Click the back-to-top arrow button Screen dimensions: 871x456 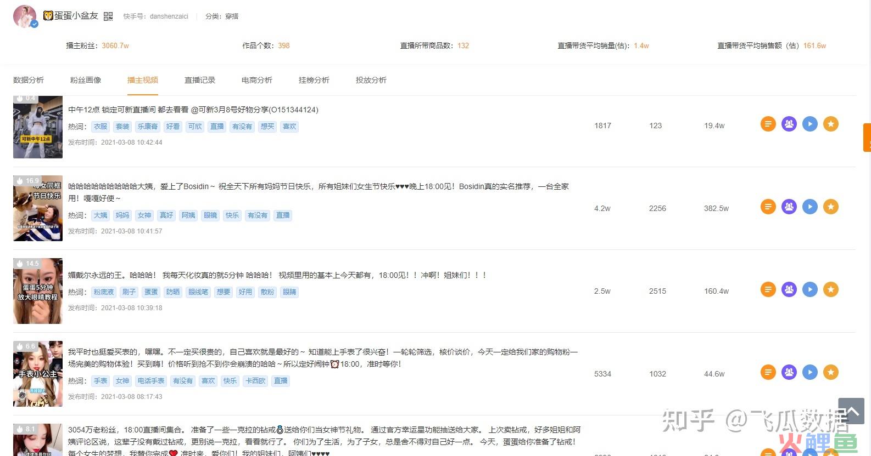pyautogui.click(x=851, y=411)
